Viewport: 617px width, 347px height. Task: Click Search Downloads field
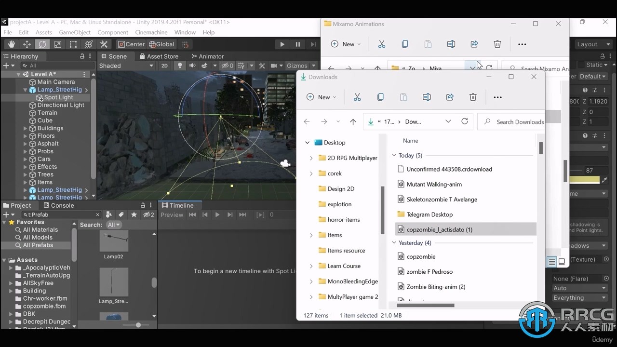coord(511,121)
